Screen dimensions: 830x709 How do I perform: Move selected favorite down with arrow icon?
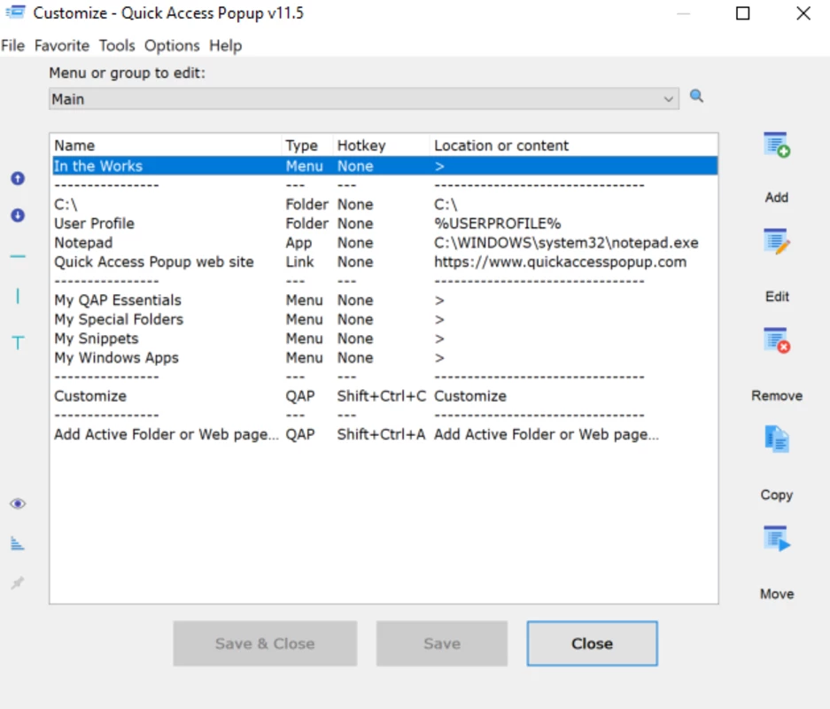point(18,215)
